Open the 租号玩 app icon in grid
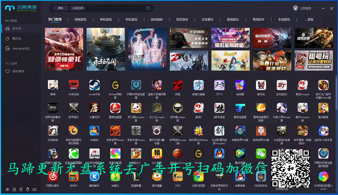 coord(261,85)
